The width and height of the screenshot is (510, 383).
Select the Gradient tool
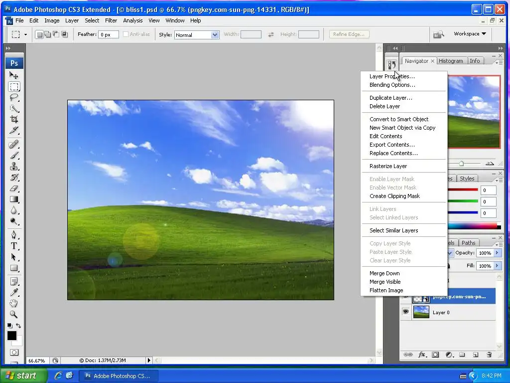14,199
